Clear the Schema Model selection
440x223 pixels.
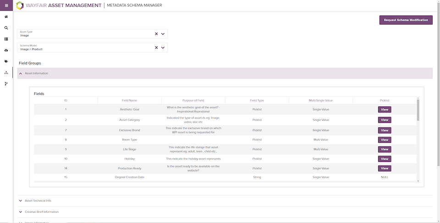tap(156, 47)
